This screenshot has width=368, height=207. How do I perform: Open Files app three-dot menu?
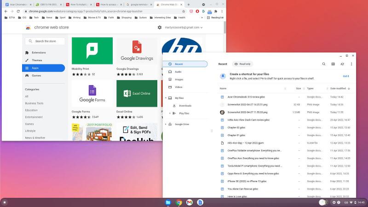pos(351,64)
